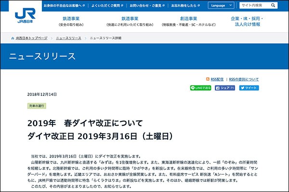Click the 列車の運行 category tag
Image resolution: width=289 pixels, height=192 pixels.
coord(37,105)
